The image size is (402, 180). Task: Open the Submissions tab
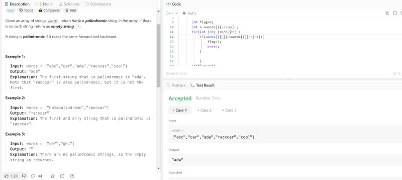98,4
